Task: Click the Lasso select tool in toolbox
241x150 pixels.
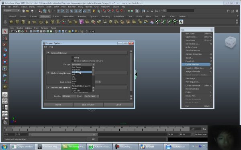Action: point(5,38)
